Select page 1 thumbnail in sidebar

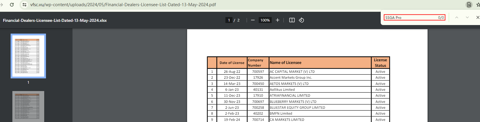[28, 56]
